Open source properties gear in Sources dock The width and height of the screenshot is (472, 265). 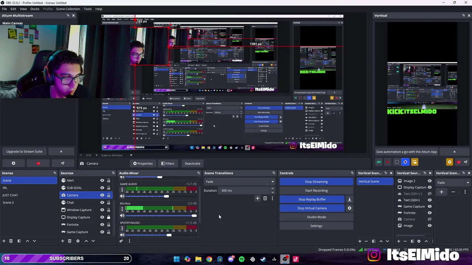pos(78,241)
